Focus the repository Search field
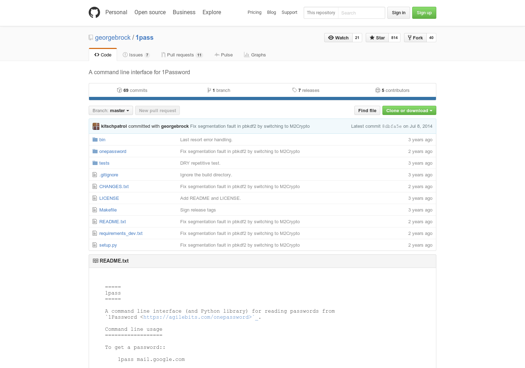The width and height of the screenshot is (525, 368). [x=361, y=13]
